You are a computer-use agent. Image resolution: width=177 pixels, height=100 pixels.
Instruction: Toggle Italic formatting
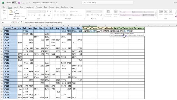click(32, 15)
